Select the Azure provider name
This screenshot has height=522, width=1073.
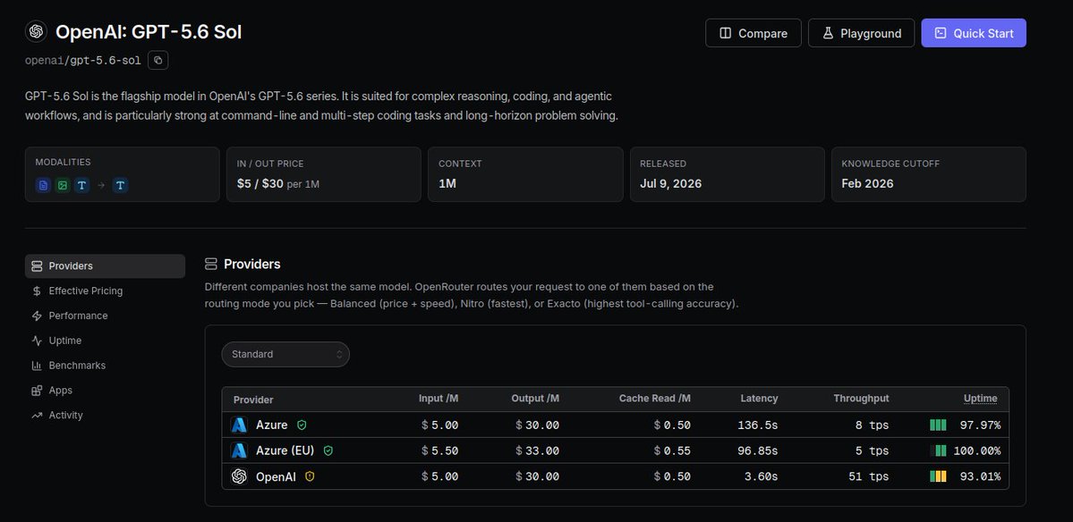pyautogui.click(x=272, y=425)
